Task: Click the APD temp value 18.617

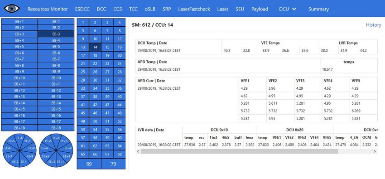Action: click(327, 69)
